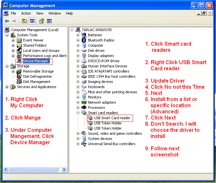This screenshot has width=216, height=183.
Task: Click the Shared Folders icon
Action: tap(19, 45)
